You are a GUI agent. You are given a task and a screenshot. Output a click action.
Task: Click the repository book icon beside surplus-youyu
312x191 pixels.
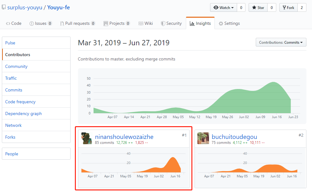pyautogui.click(x=4, y=7)
